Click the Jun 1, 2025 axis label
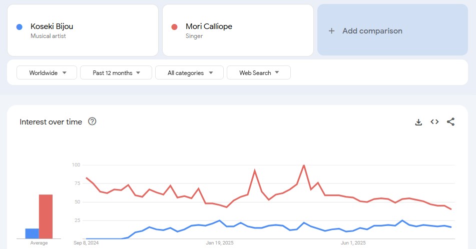Screen dimensions: 476x249 click(x=353, y=243)
